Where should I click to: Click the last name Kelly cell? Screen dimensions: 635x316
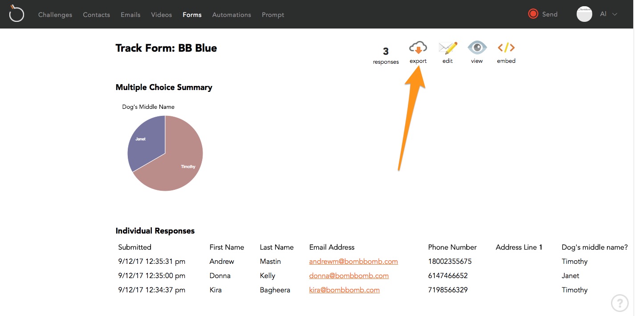click(268, 276)
